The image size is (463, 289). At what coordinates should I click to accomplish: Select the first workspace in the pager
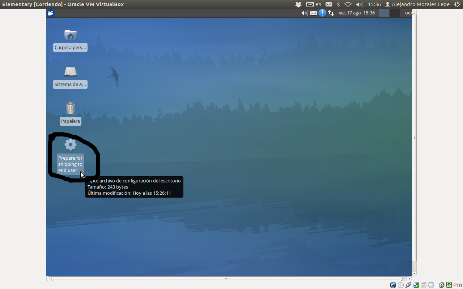coord(384,13)
